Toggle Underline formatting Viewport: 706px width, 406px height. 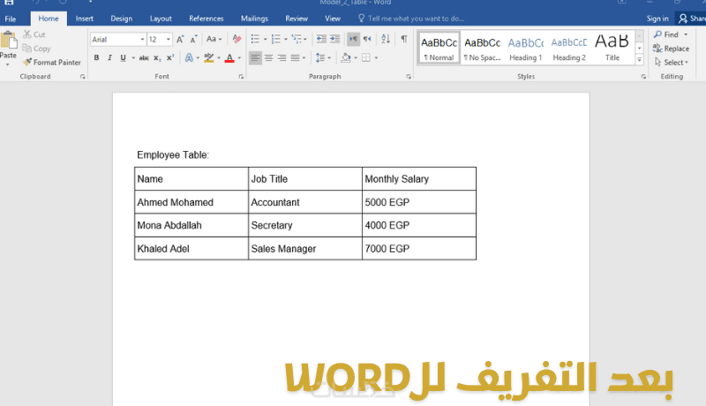point(123,57)
